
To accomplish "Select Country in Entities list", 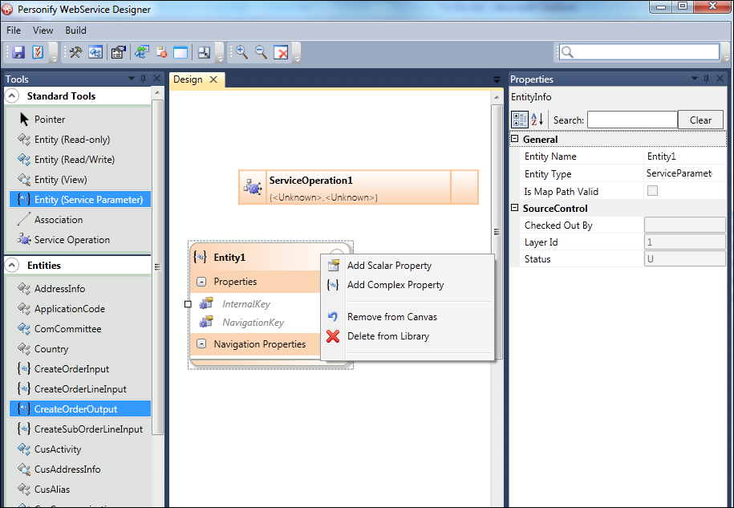I will pyautogui.click(x=51, y=349).
